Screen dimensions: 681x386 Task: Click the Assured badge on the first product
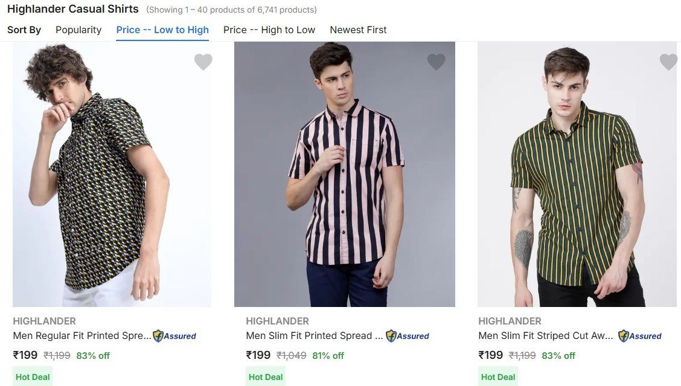coord(174,336)
